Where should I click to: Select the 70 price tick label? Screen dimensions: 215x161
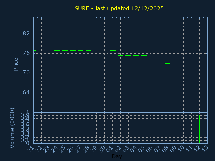coord(26,73)
